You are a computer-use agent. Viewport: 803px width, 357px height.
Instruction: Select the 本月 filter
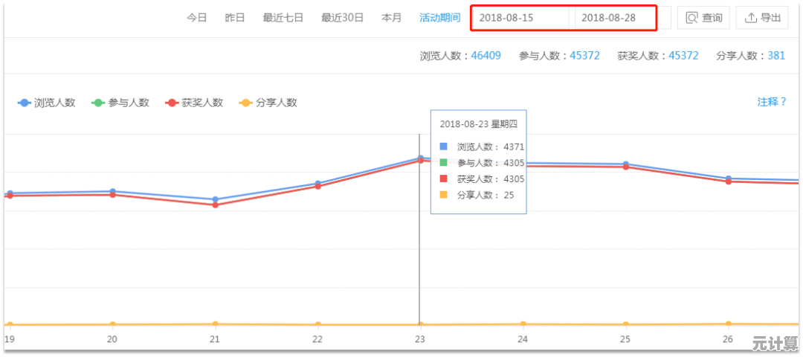click(x=391, y=18)
